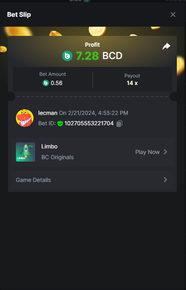This screenshot has height=290, width=186.
Task: Select the Limbo game title
Action: tap(49, 146)
